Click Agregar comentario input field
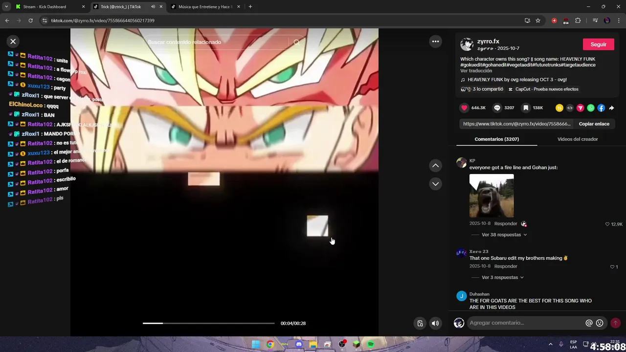Viewport: 626px width, 352px height. 526,323
